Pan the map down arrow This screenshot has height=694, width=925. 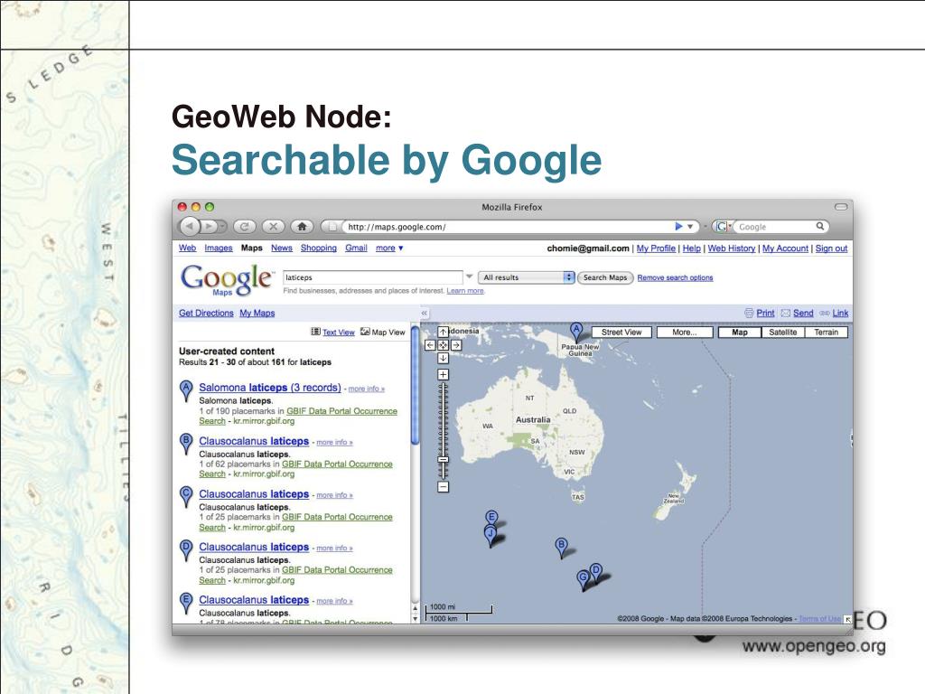[x=443, y=358]
